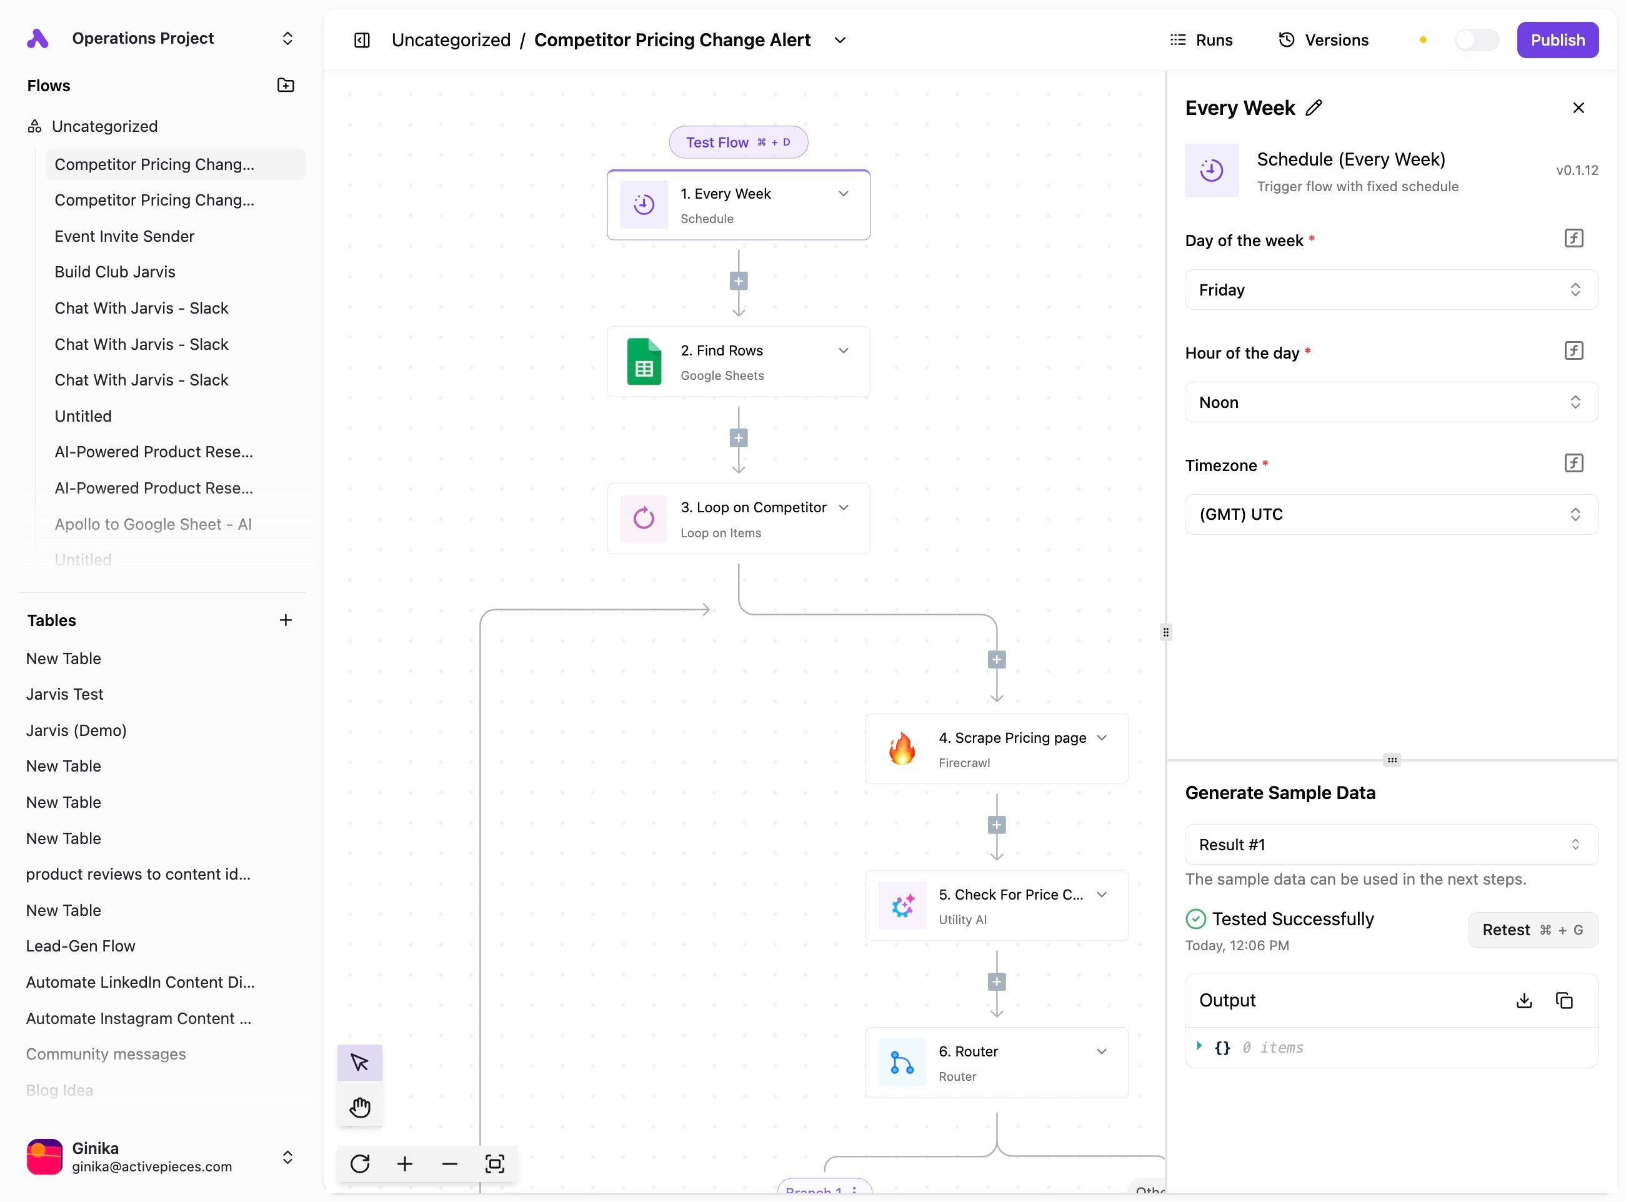Toggle the flow enable switch near Publish

[x=1476, y=40]
